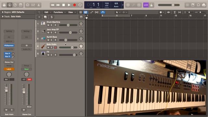
Task: Click the Solo Violin violin icon
Action: [x=43, y=46]
